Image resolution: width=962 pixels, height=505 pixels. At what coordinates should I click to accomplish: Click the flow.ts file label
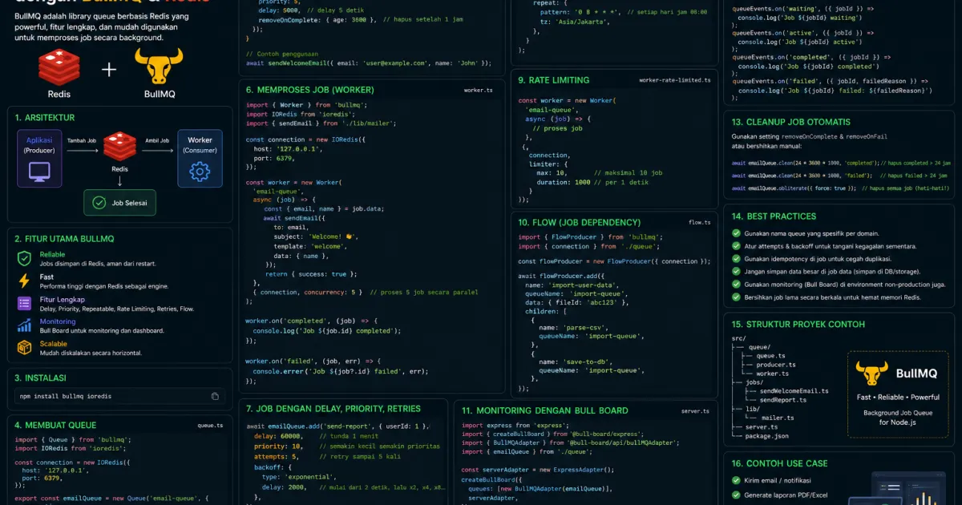click(x=700, y=222)
